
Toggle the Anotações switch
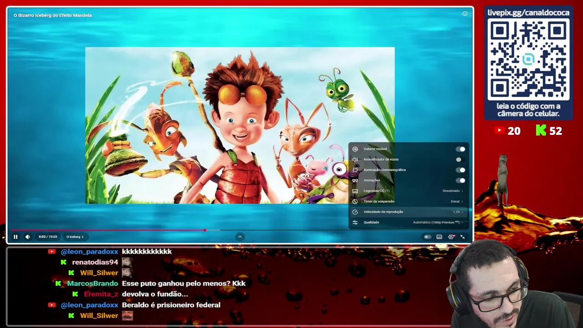[x=460, y=180]
